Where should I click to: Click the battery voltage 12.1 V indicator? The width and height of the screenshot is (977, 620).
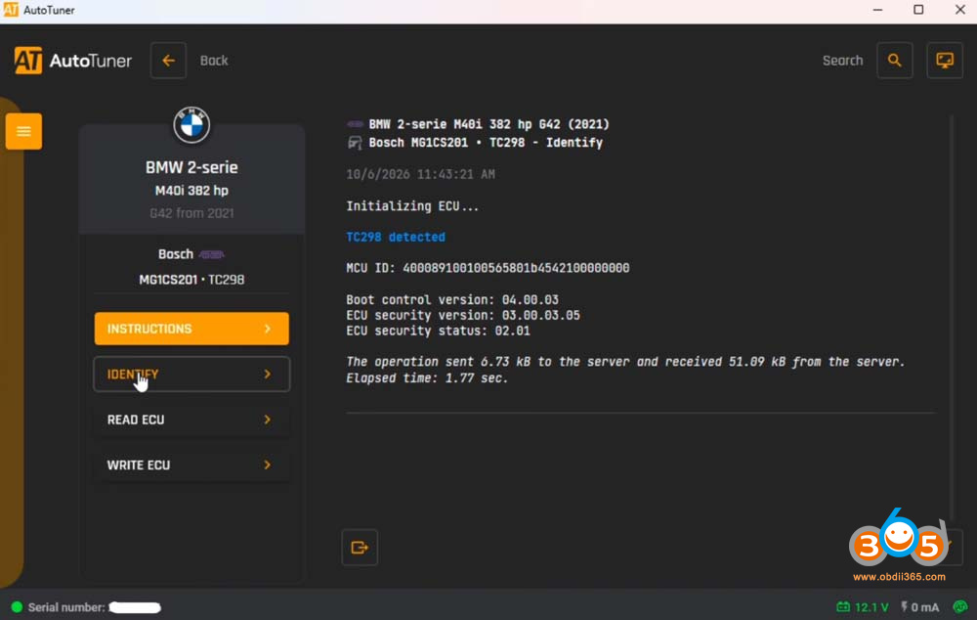point(863,607)
